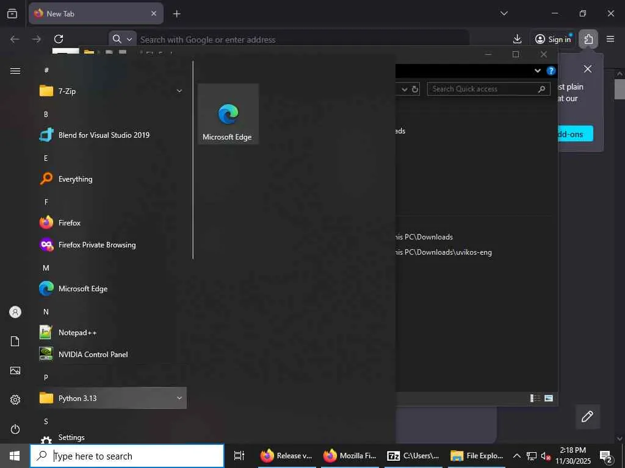Open Task View on the taskbar
The image size is (625, 468).
tap(239, 456)
